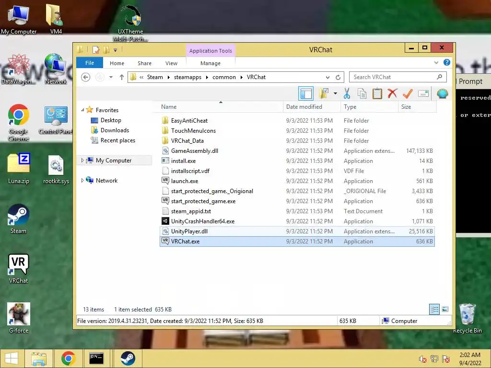Click the common breadcrumb segment
Screen dimensions: 491x368
pos(224,77)
